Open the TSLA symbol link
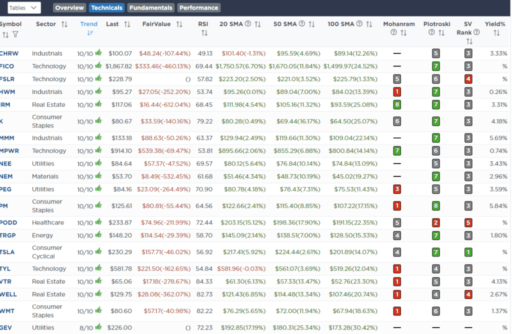The width and height of the screenshot is (512, 334). (7, 252)
